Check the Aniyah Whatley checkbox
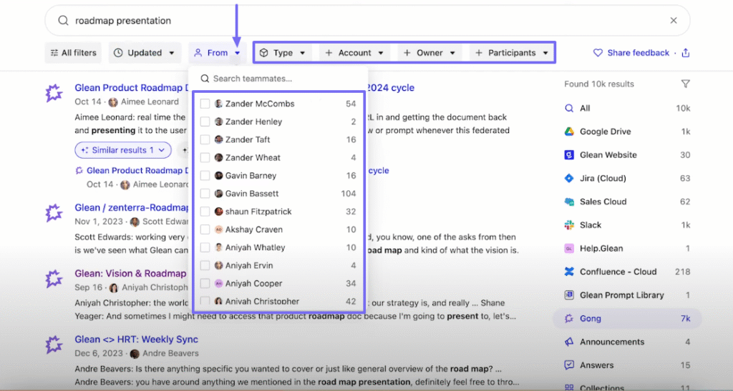 [x=205, y=247]
